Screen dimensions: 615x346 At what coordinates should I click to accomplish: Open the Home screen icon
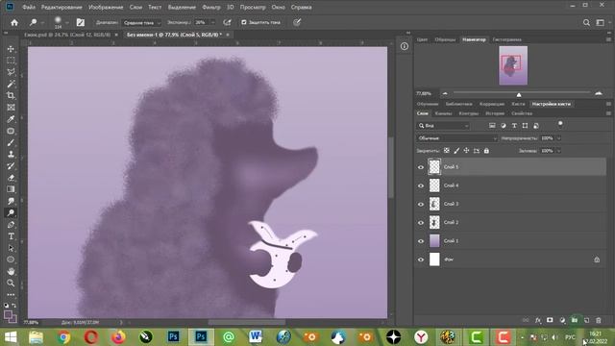(14, 22)
